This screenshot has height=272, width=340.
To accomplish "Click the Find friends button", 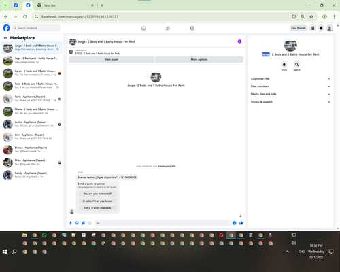I will [x=299, y=28].
